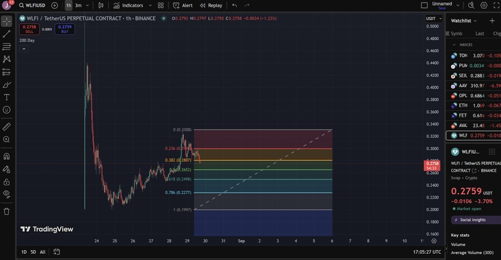Open the Fibonacci retracement tools group

click(7, 46)
